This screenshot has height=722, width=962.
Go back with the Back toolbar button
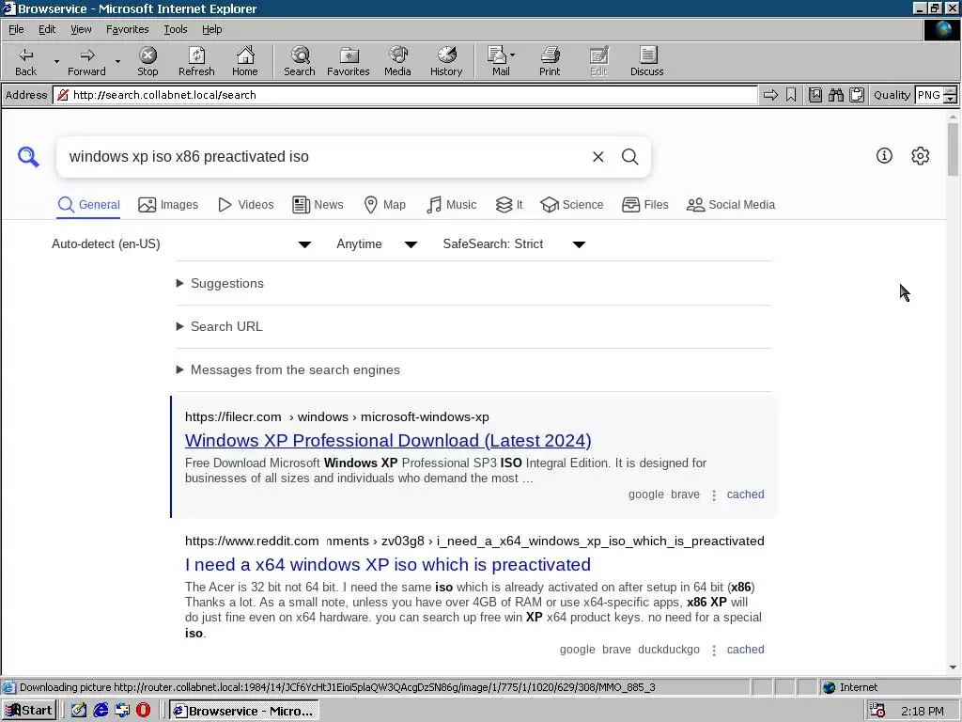click(x=25, y=61)
